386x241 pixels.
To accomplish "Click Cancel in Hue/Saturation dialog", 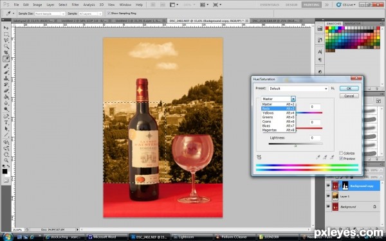I will point(349,96).
